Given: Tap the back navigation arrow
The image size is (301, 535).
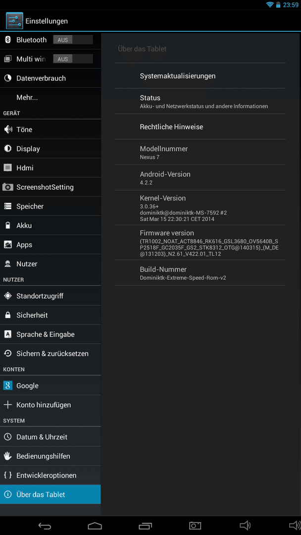Looking at the screenshot, I should tap(45, 526).
